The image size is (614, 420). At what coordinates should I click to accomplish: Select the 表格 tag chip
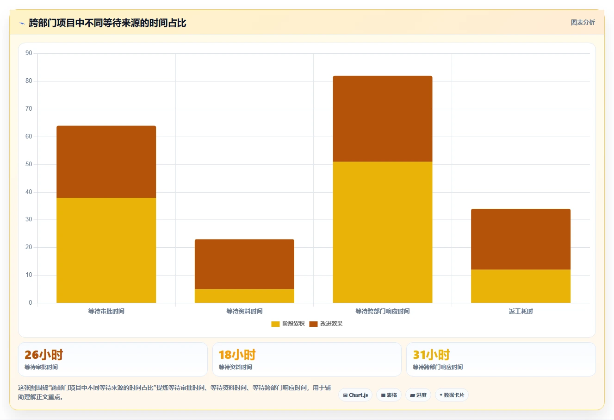pos(389,395)
